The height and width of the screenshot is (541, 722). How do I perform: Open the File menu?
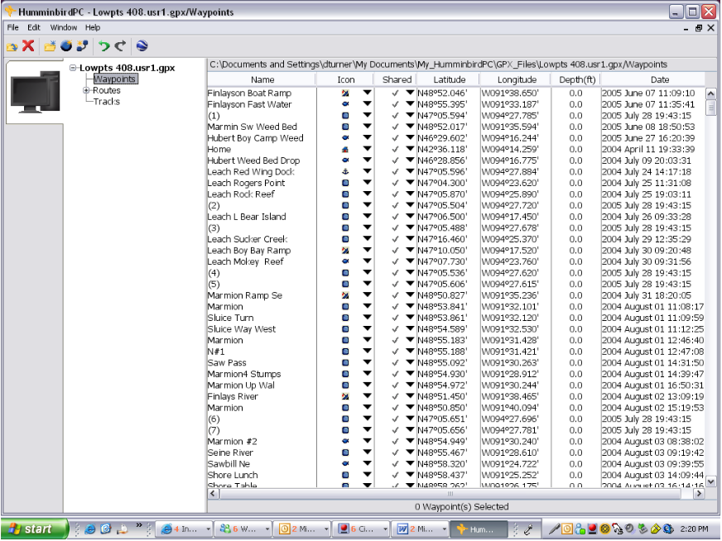point(13,27)
